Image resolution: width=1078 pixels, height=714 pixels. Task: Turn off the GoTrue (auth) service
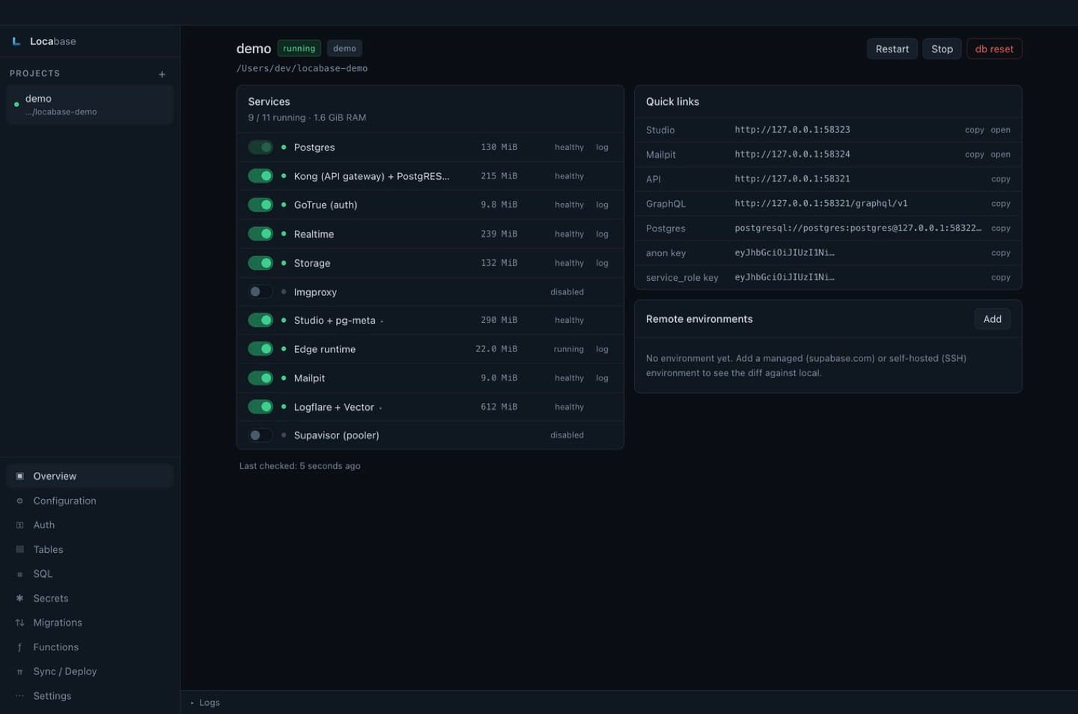(261, 205)
